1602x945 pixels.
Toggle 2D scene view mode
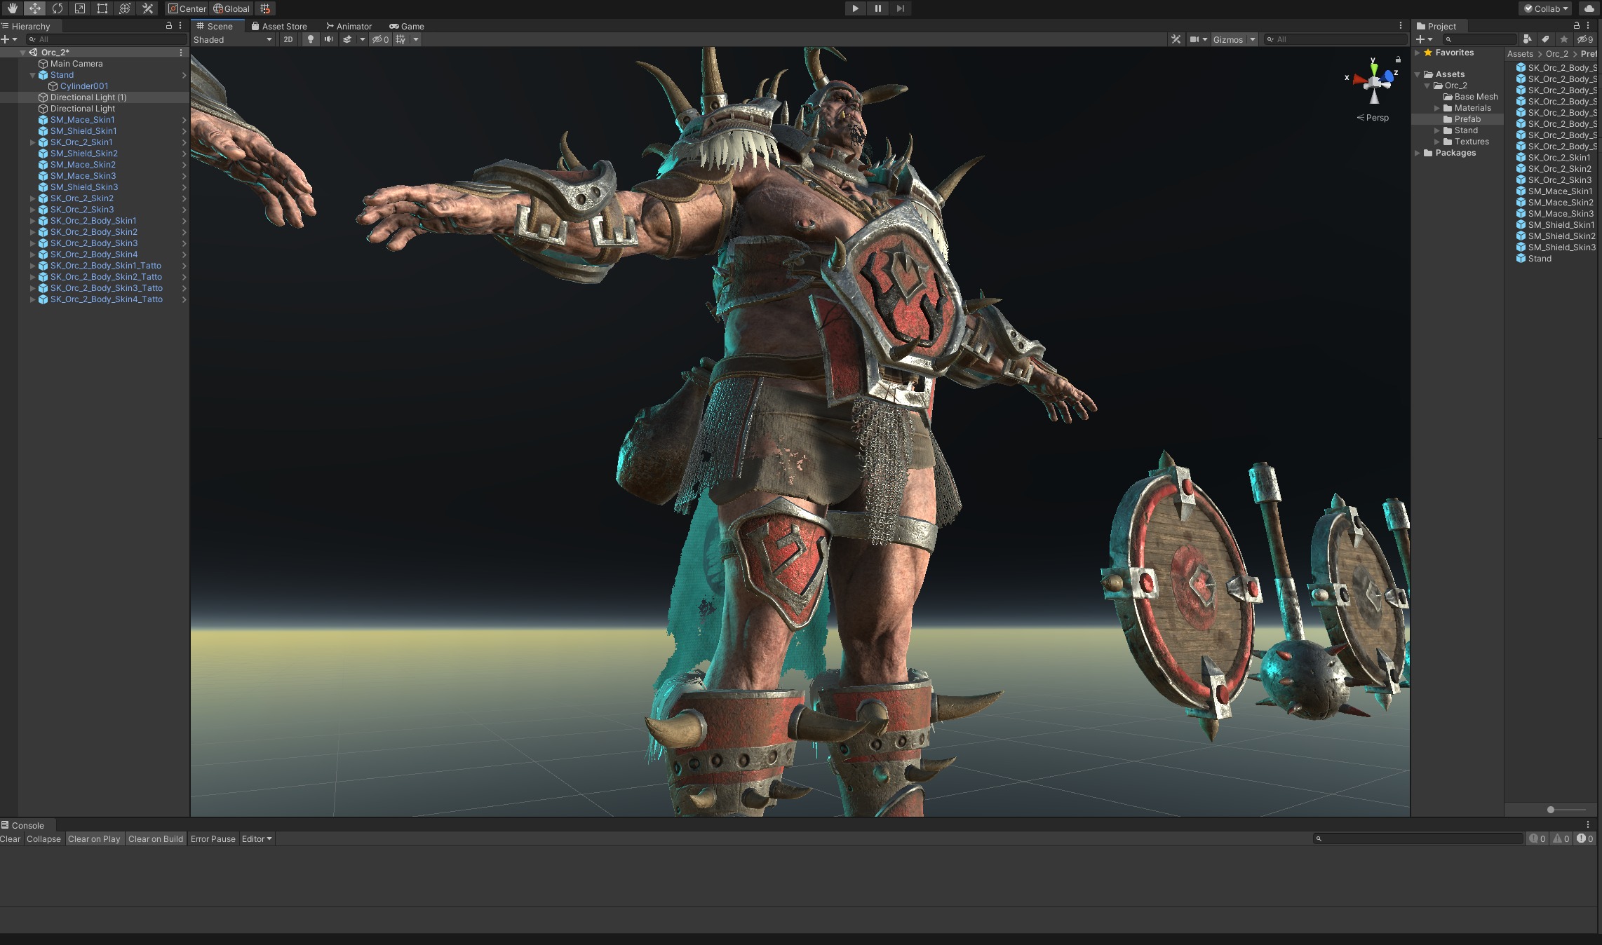(288, 39)
